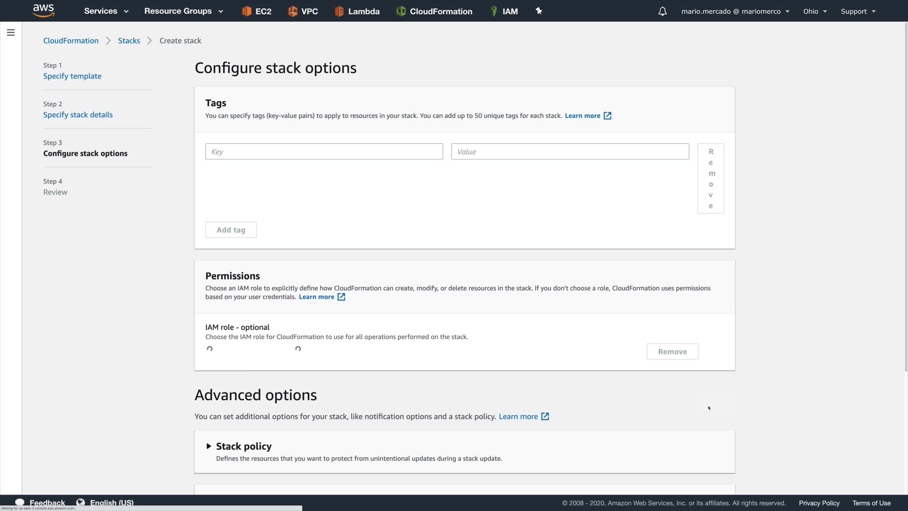908x511 pixels.
Task: Click the AWS logo home icon
Action: (x=44, y=10)
